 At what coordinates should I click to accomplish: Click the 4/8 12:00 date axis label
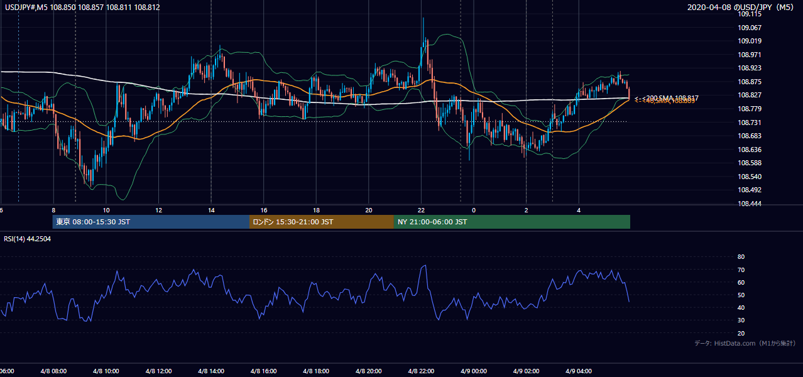[x=158, y=371]
